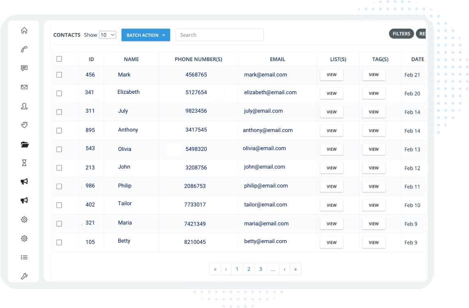Open the chat messages sidebar icon
Screen dimensions: 469x308
24,68
